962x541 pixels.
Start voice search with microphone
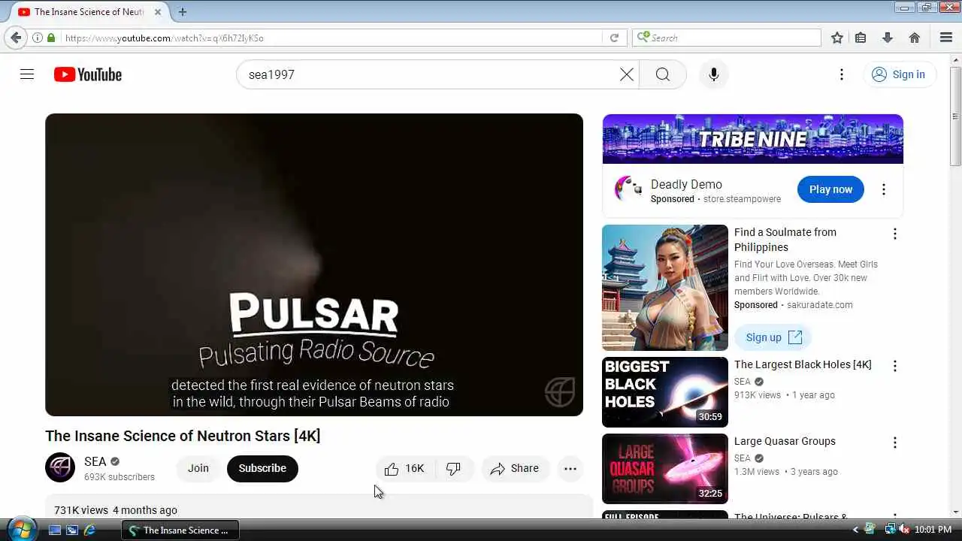(714, 74)
